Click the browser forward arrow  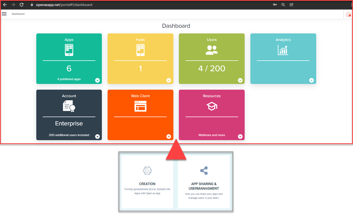click(13, 5)
